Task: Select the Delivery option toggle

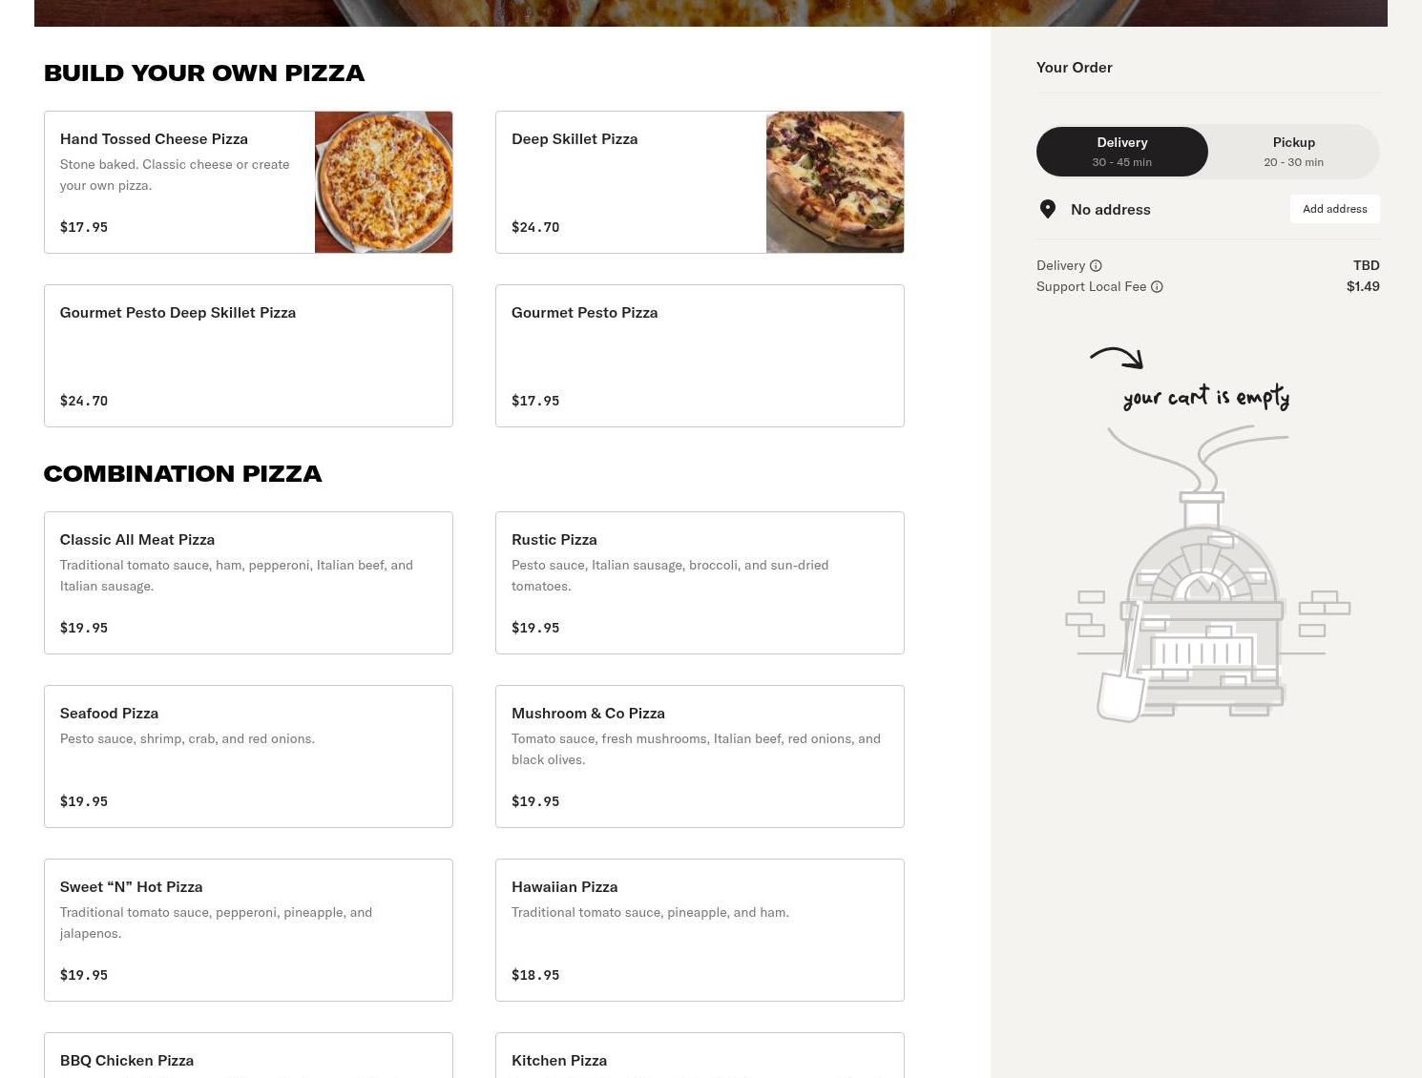Action: click(x=1122, y=152)
